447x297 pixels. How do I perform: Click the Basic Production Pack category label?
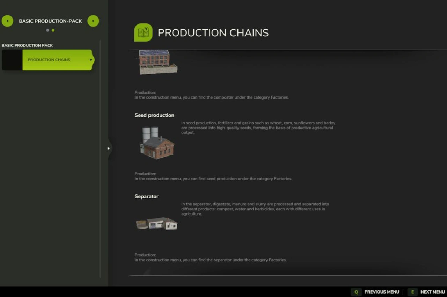click(x=27, y=45)
